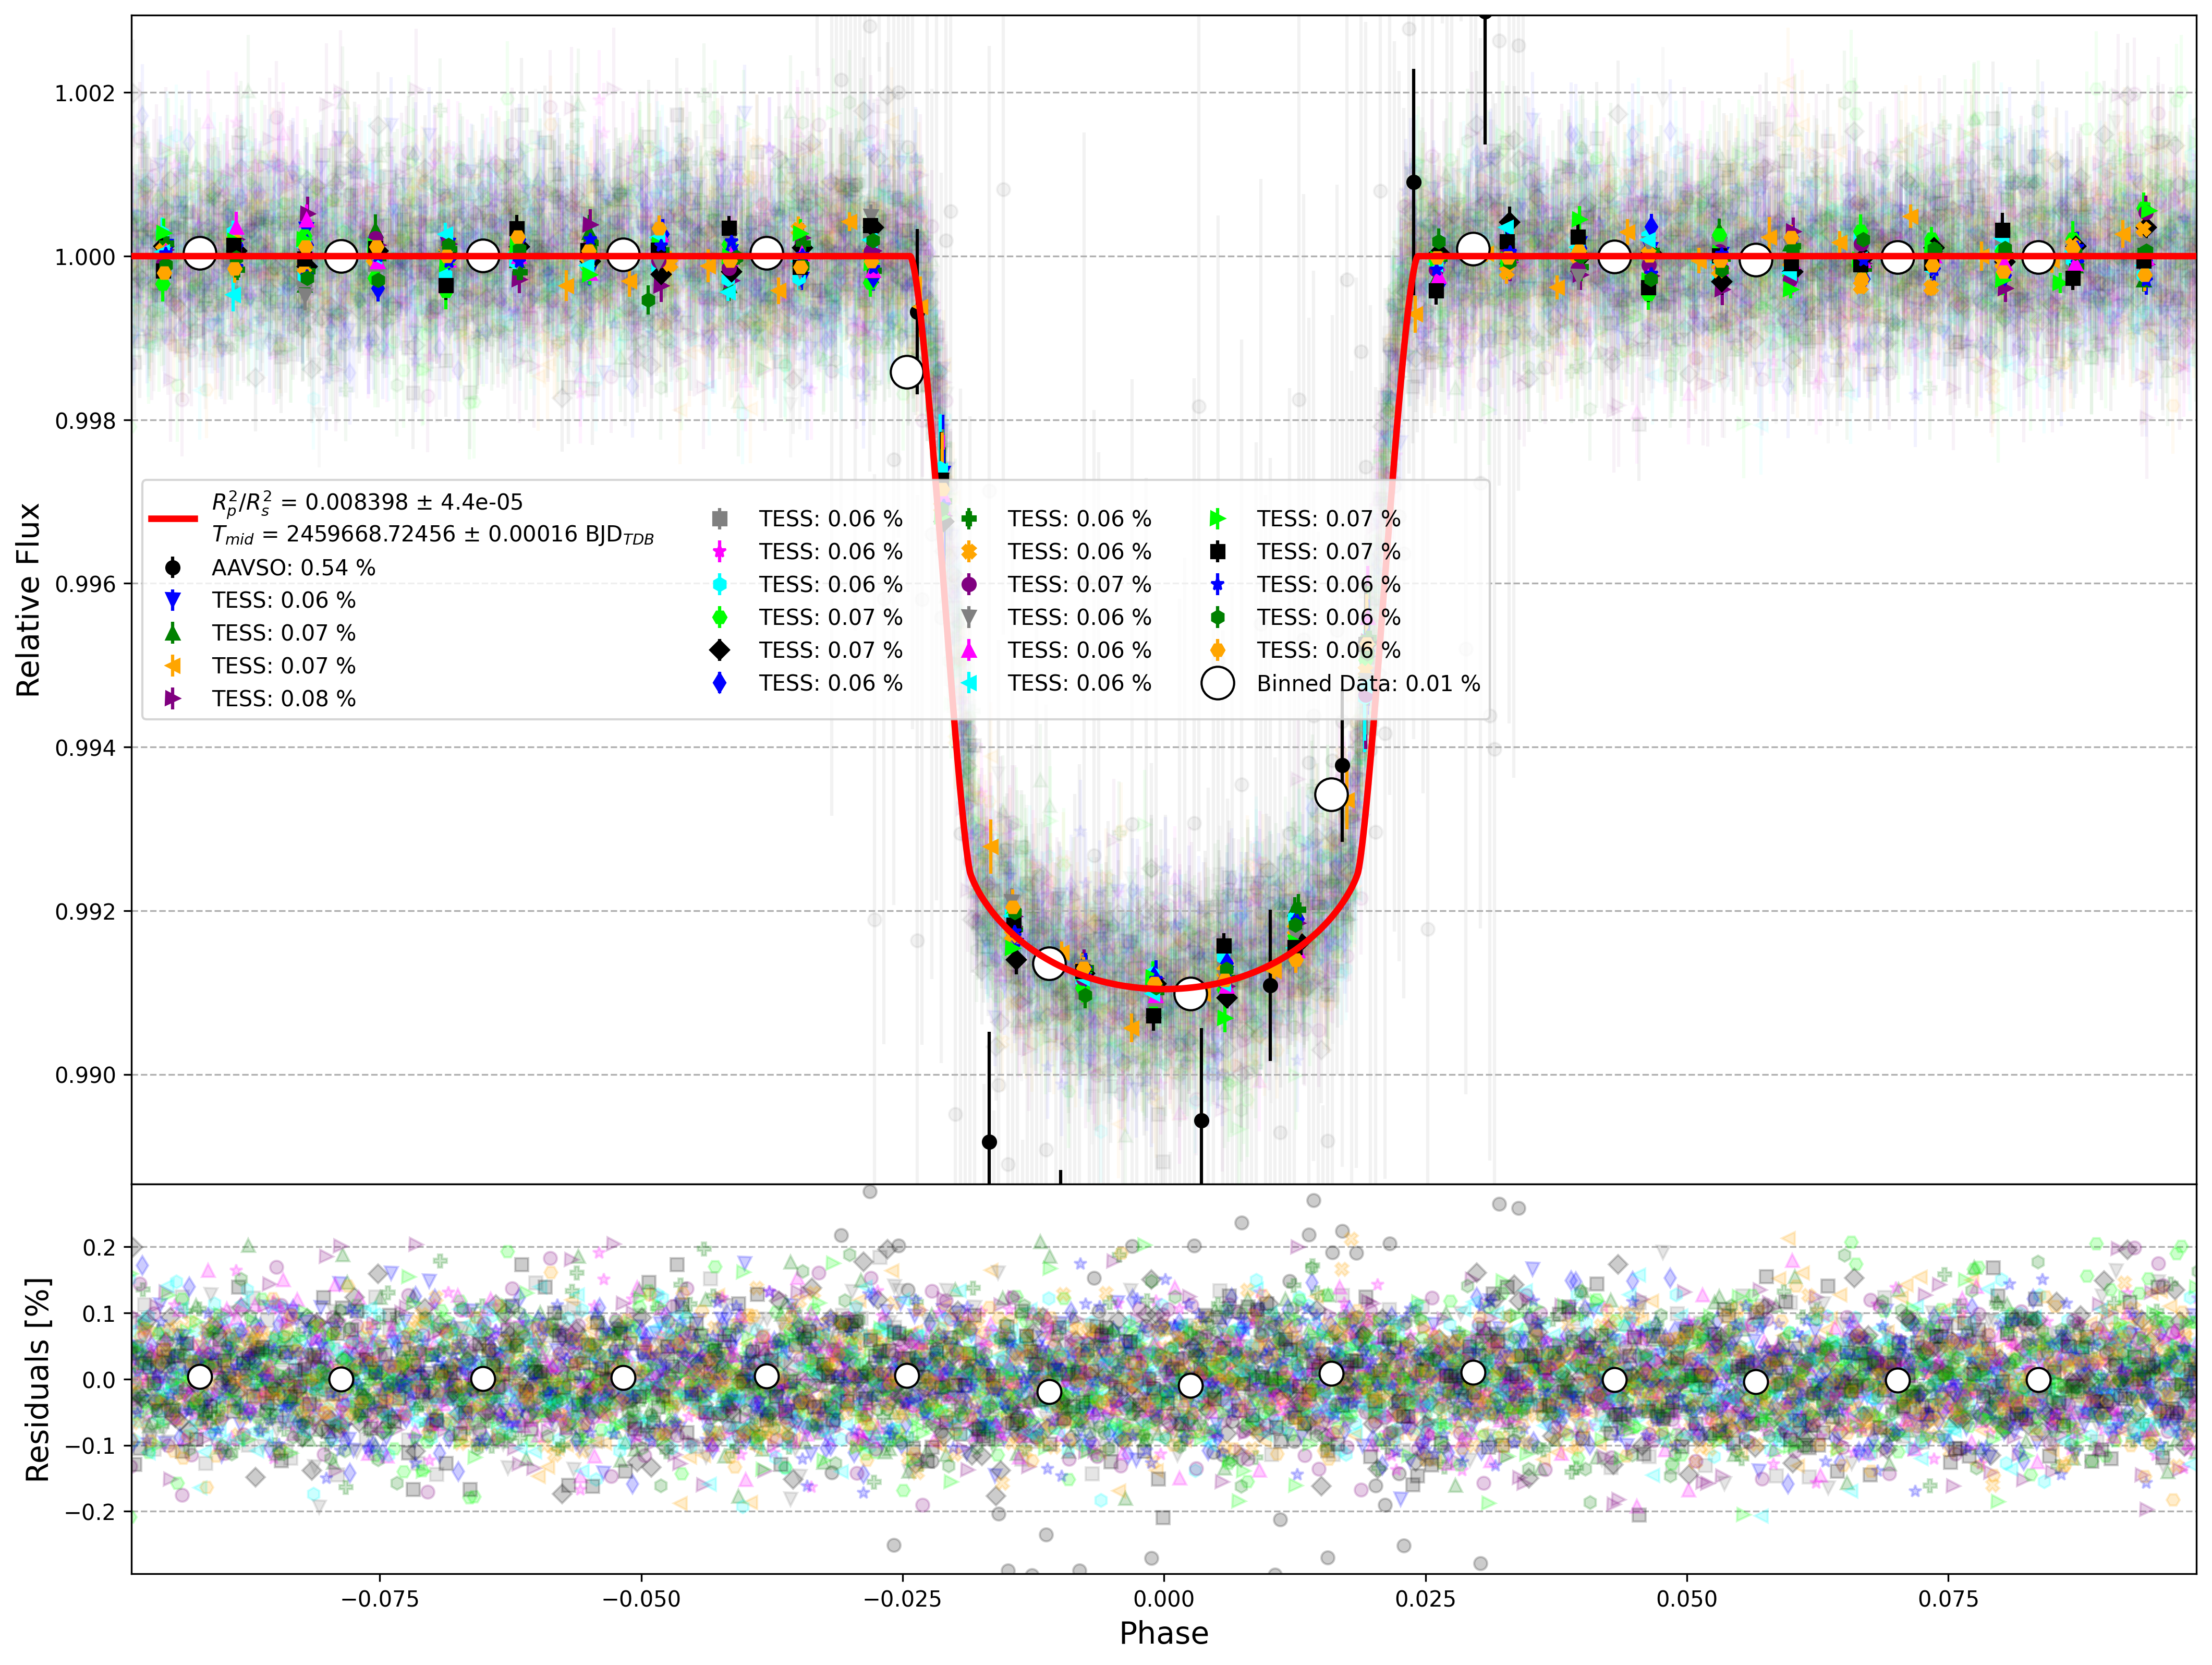This screenshot has height=1665, width=2212.
Task: Click the 'Phase' x-axis label
Action: (x=1164, y=1633)
